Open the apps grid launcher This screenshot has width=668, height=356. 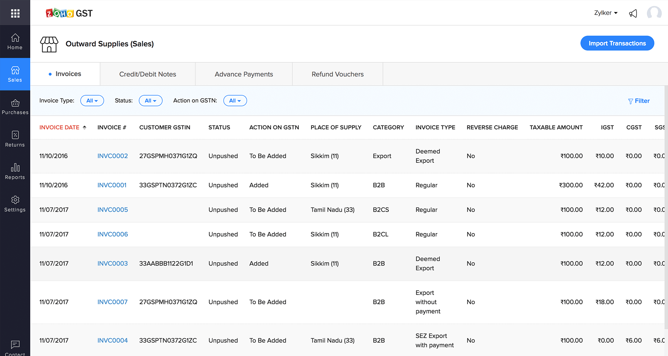click(x=15, y=13)
